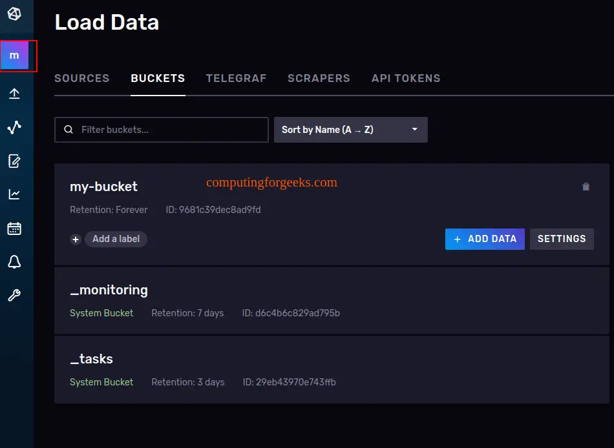Click System Bucket label under _tasks
The image size is (614, 448).
101,382
